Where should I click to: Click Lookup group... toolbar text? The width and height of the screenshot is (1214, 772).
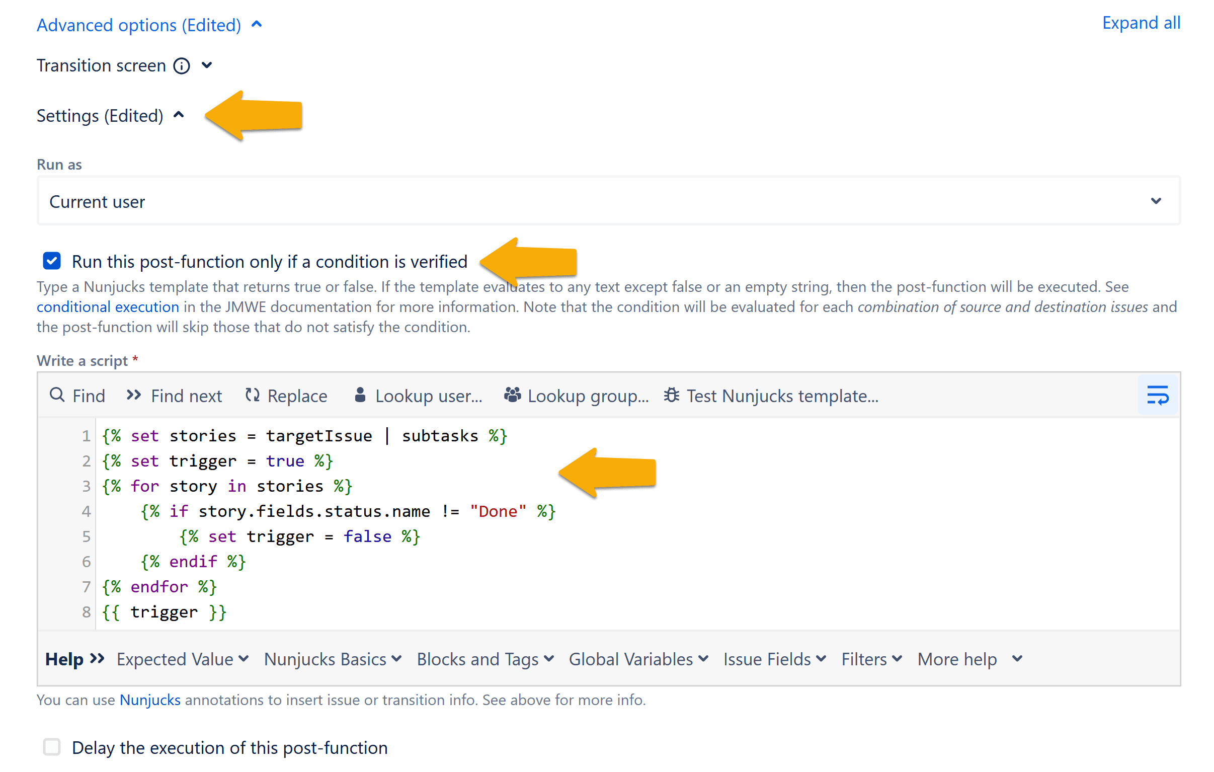pos(588,396)
